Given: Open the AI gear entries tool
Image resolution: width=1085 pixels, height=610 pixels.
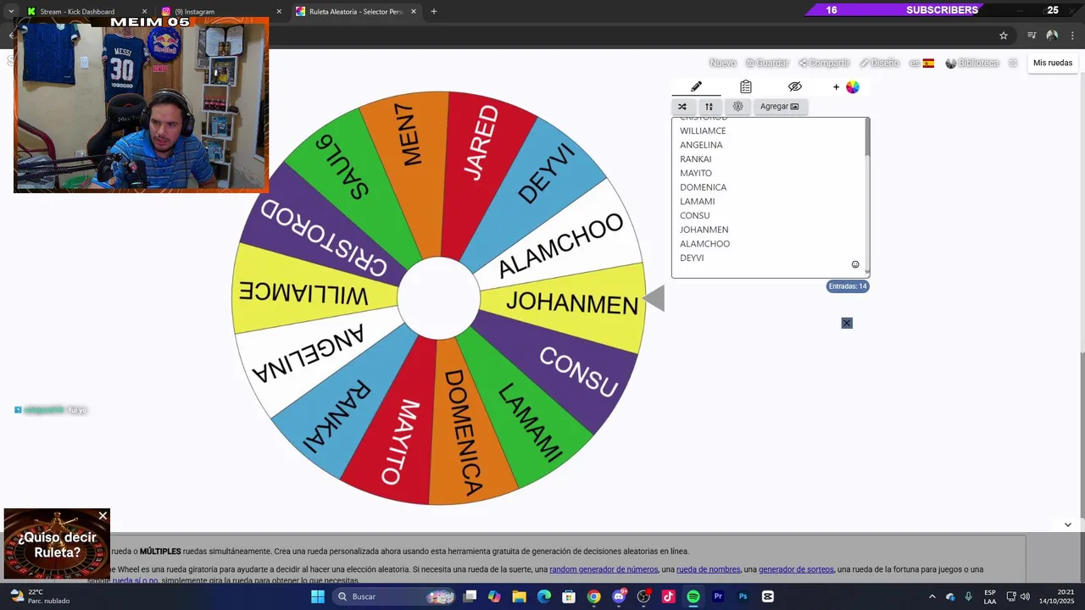Looking at the screenshot, I should pyautogui.click(x=737, y=107).
